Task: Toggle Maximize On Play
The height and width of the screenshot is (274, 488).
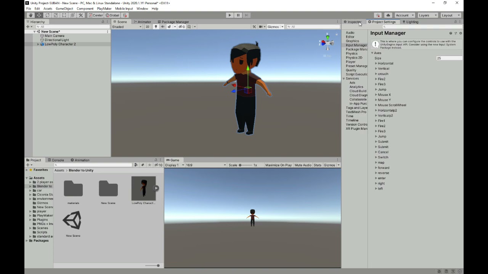Action: (278, 165)
